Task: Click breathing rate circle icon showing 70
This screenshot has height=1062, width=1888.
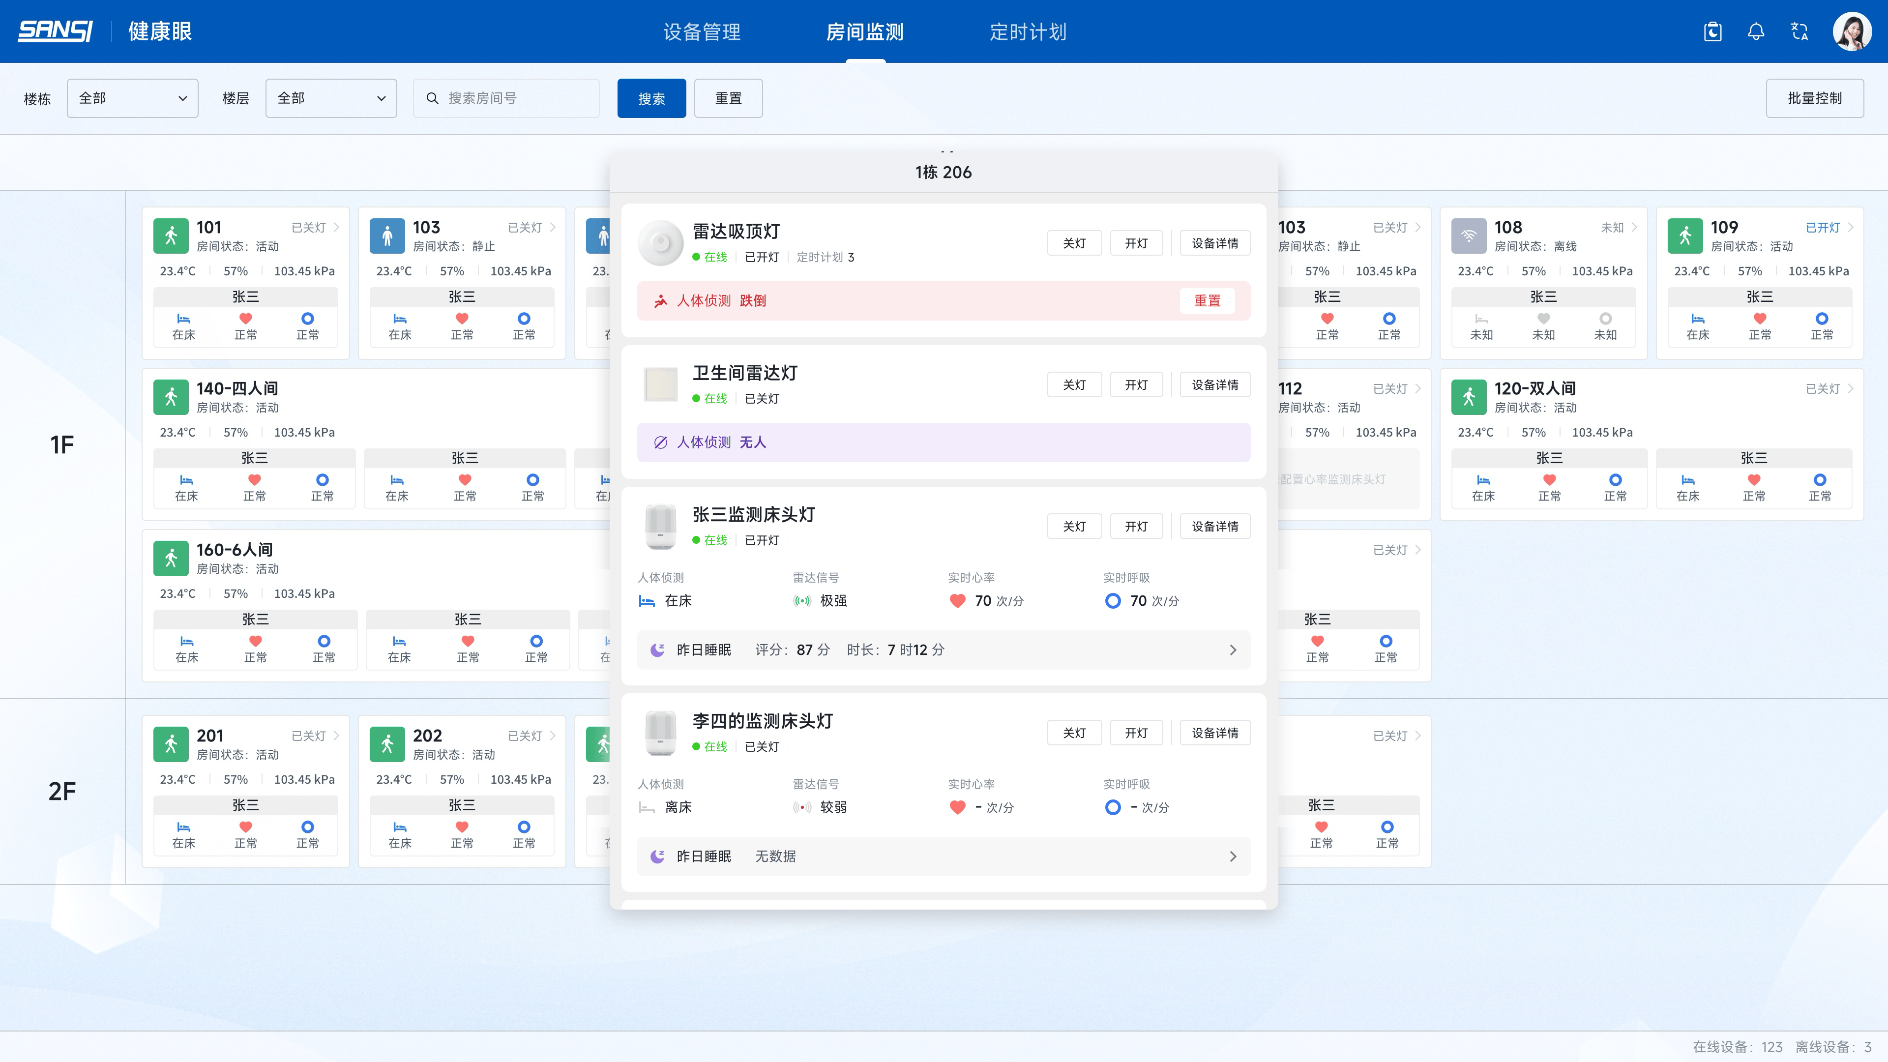Action: [x=1113, y=601]
